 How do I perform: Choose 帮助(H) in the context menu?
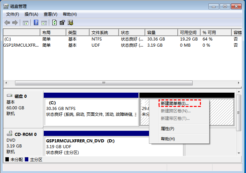168,139
